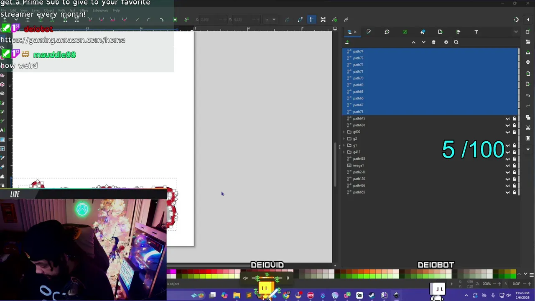The image size is (535, 301).
Task: Open the Export dialog tab
Action: click(x=440, y=32)
